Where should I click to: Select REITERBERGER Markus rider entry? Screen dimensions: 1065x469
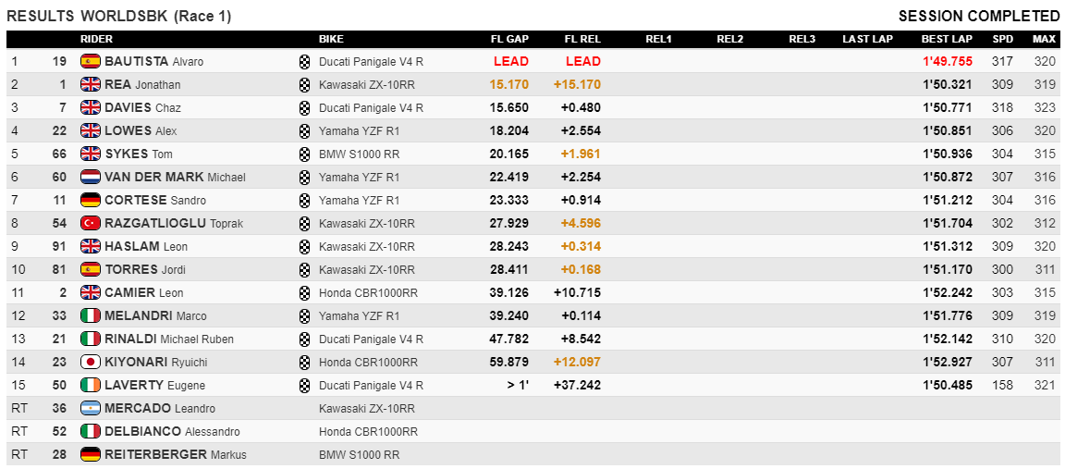click(176, 455)
